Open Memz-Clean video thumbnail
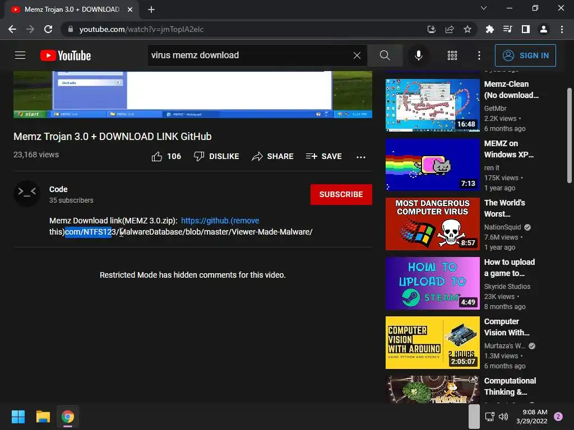The image size is (574, 430). (432, 105)
